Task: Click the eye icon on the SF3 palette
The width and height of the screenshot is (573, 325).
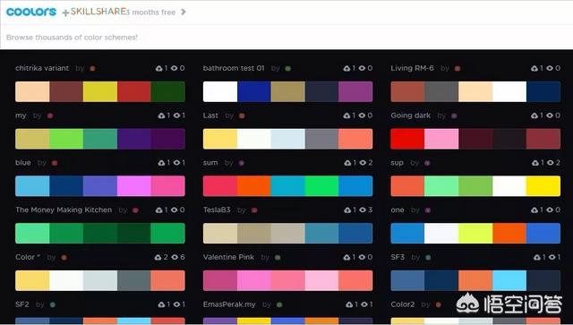Action: [552, 257]
